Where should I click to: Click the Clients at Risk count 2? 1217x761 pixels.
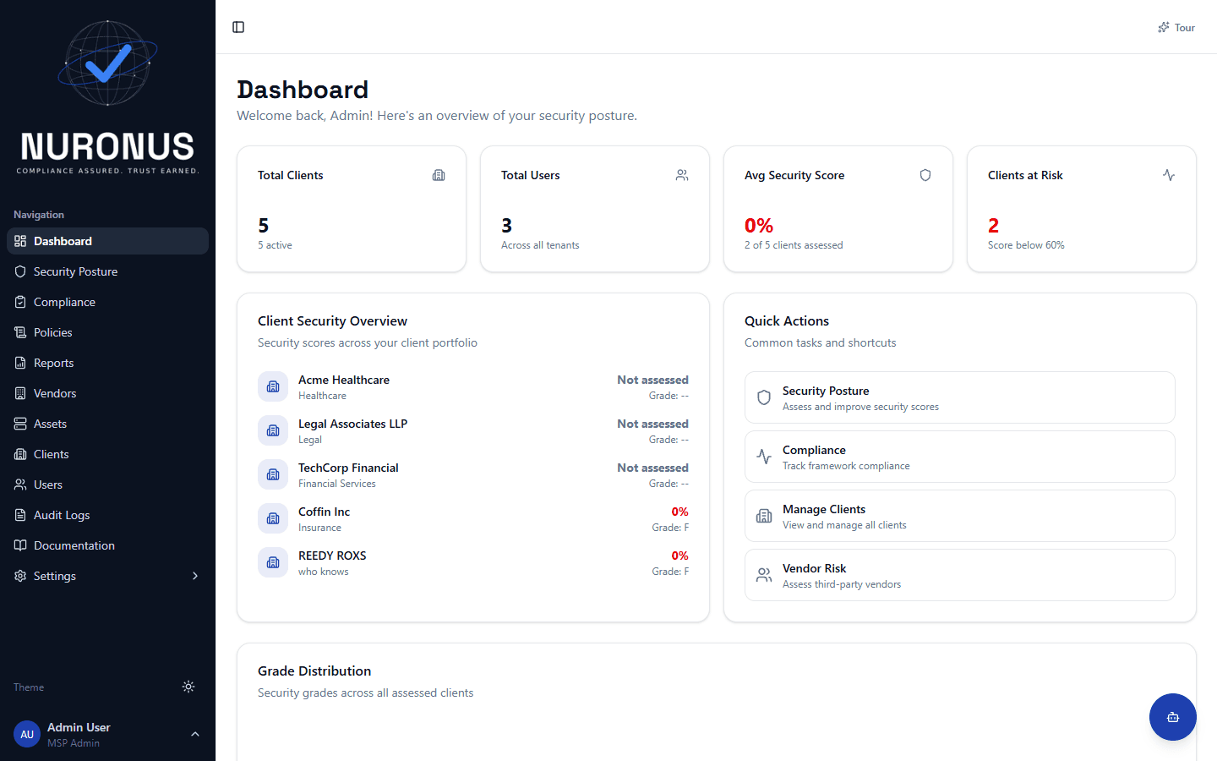(993, 226)
